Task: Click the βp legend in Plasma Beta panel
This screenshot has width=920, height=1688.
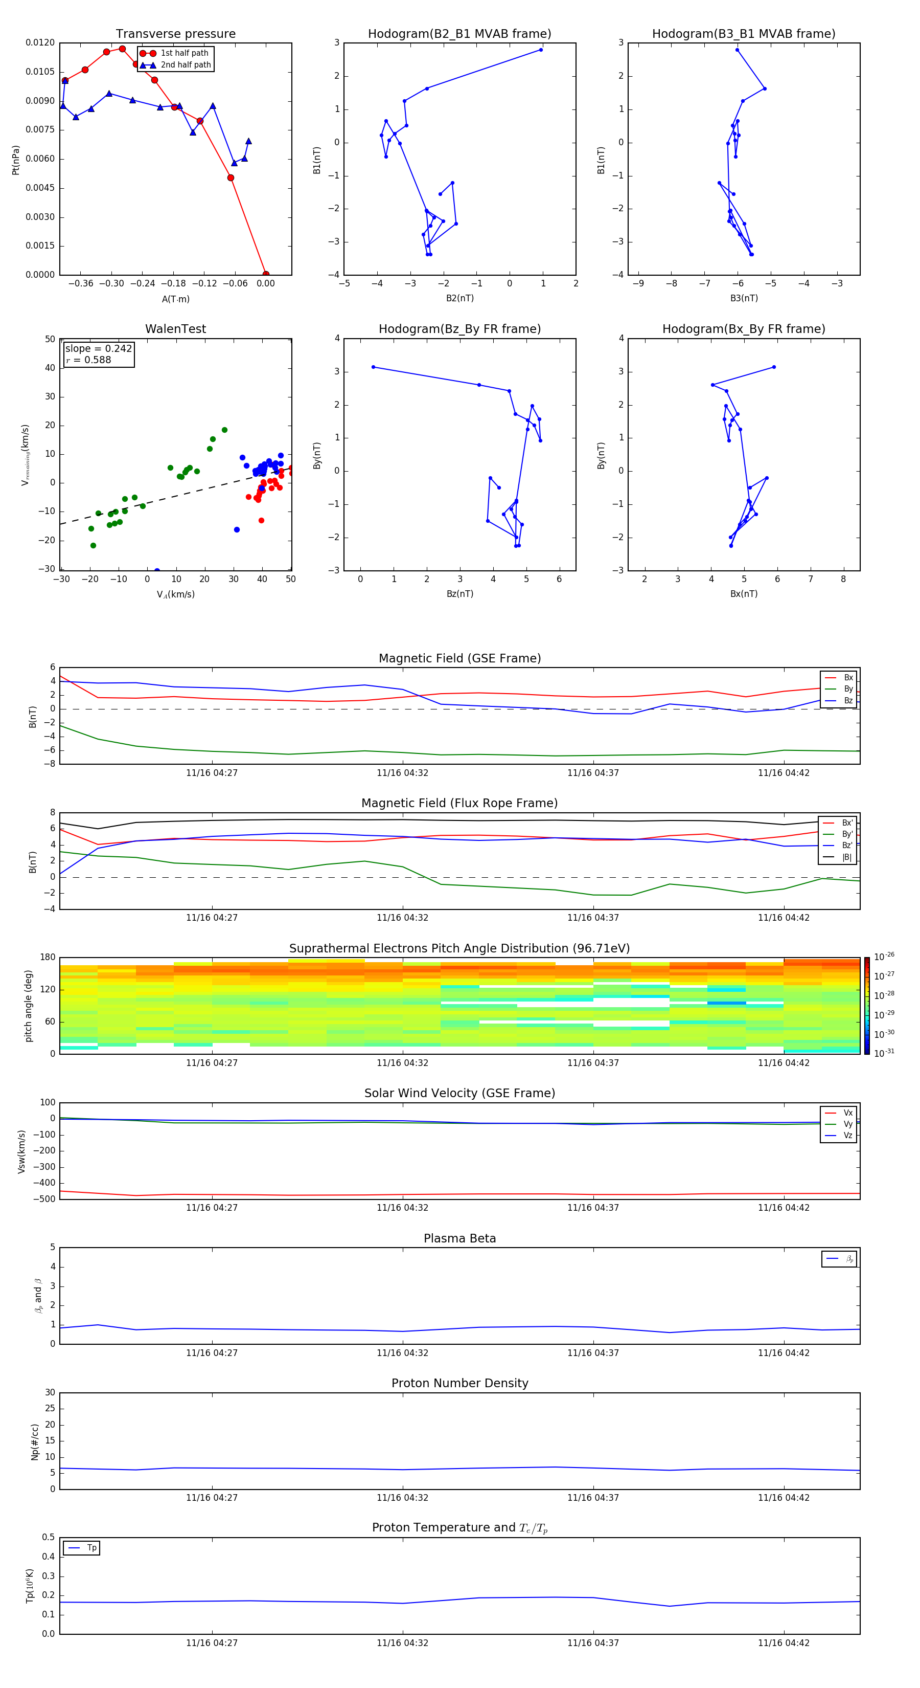Action: pyautogui.click(x=839, y=1259)
